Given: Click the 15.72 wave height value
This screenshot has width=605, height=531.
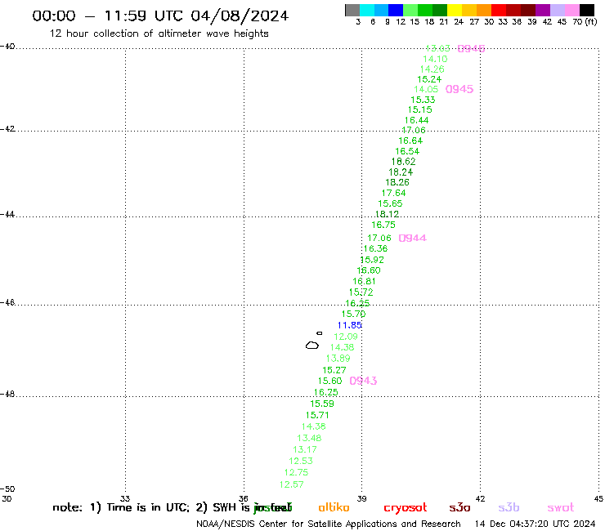Looking at the screenshot, I should 361,292.
